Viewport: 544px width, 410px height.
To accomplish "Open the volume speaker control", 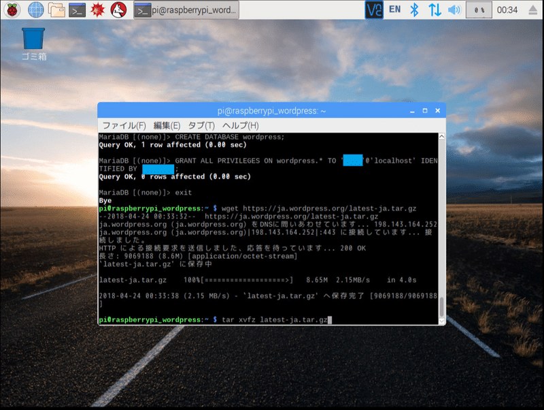I will coord(454,10).
